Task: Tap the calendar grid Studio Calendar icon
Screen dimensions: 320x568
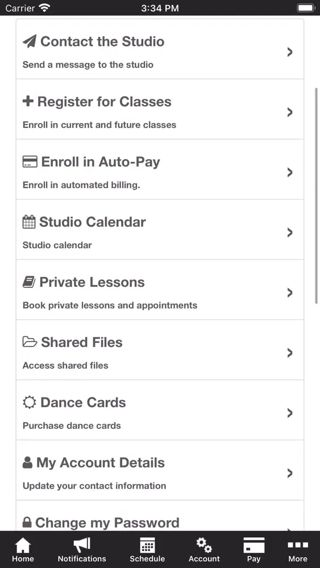Action: (29, 222)
